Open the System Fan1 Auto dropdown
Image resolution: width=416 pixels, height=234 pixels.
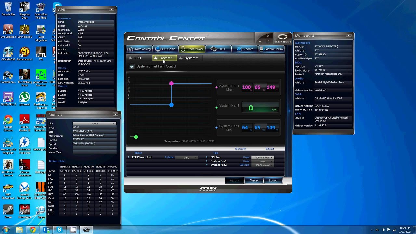(x=263, y=162)
